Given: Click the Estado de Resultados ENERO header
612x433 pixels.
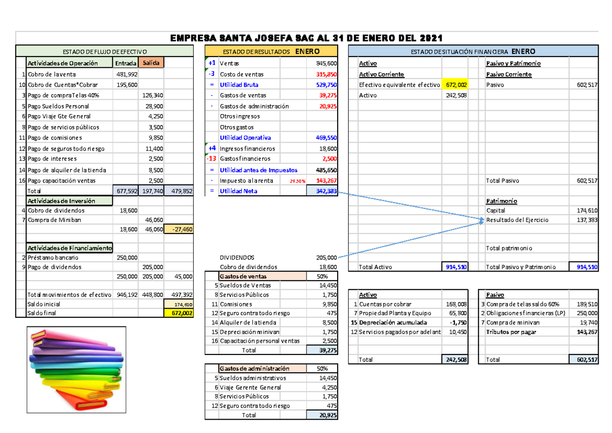Looking at the screenshot, I should click(271, 52).
